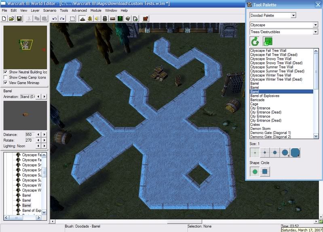Open the Trees/Destructibles category dropdown
This screenshot has height=232, width=323.
tap(315, 32)
